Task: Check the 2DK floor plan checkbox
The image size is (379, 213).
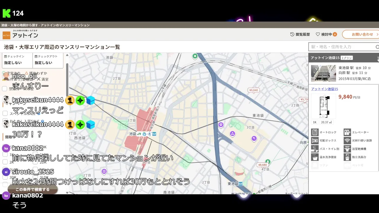Action: (35, 162)
